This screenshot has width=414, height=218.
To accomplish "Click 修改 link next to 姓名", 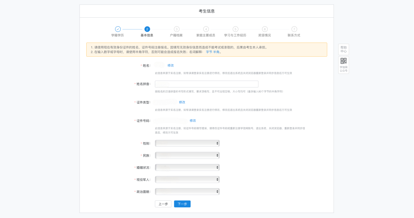I will click(x=171, y=66).
